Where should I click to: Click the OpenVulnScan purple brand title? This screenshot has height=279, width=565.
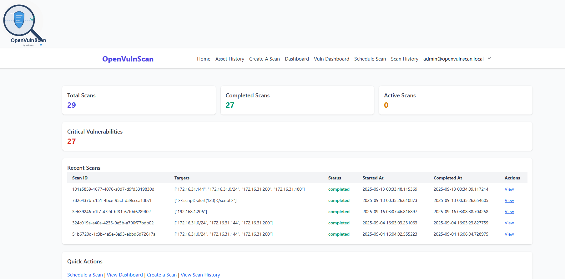click(x=128, y=59)
